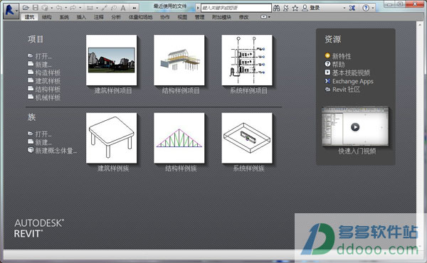
Task: Collapse the search field with its left arrow
Action: coord(198,8)
